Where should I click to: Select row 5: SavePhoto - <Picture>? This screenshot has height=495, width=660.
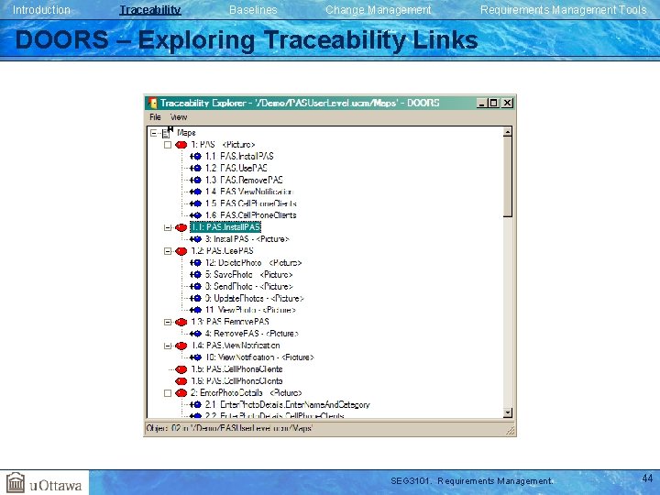[248, 275]
